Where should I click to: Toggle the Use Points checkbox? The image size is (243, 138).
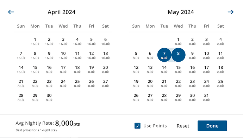point(137,126)
